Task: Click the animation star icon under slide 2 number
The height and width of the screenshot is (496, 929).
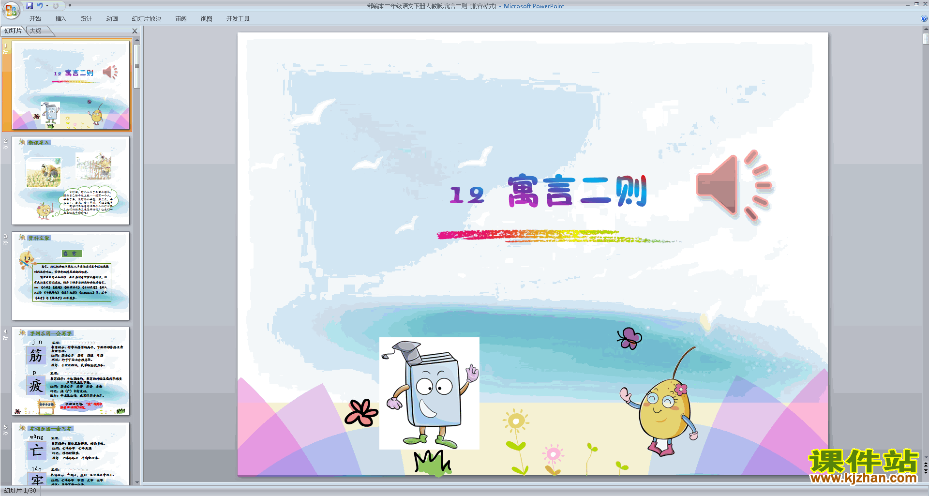Action: [x=6, y=147]
